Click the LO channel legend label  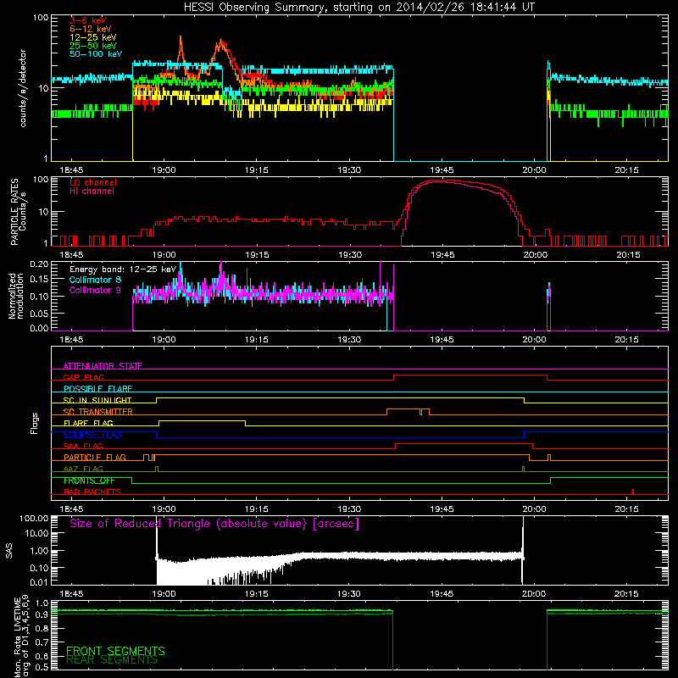93,182
